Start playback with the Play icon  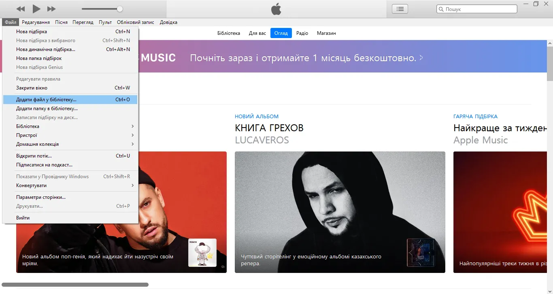point(36,9)
